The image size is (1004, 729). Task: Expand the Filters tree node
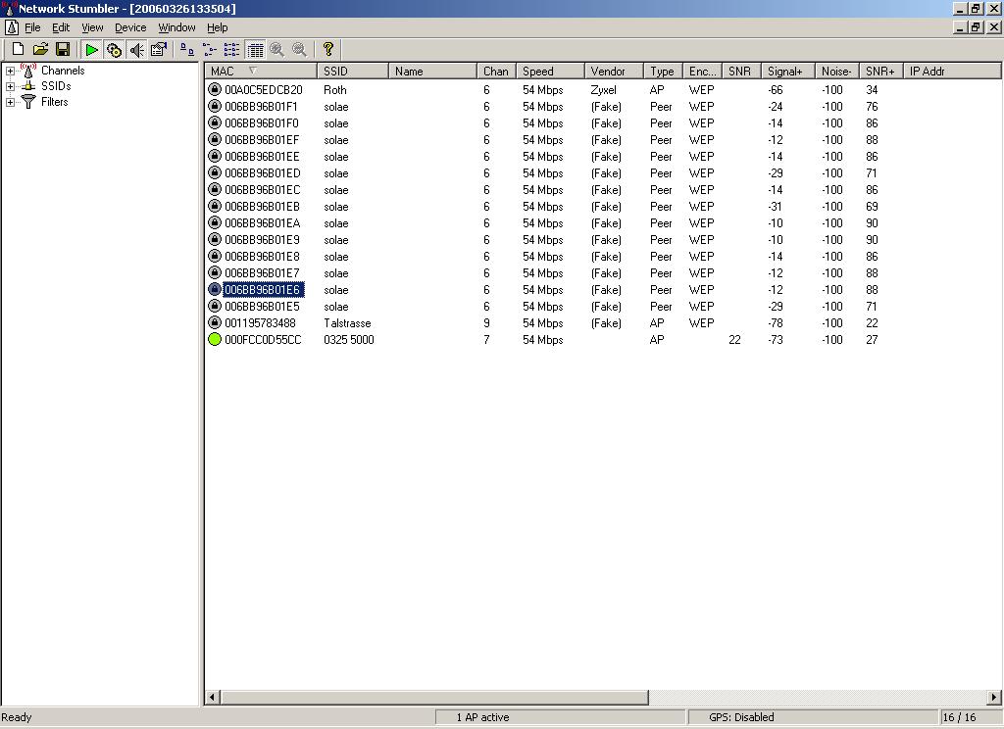10,102
